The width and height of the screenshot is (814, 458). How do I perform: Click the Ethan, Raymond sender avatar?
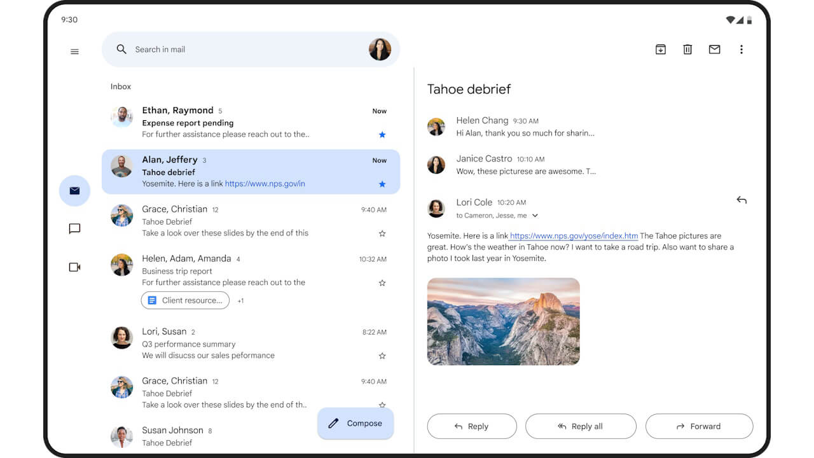pyautogui.click(x=121, y=117)
